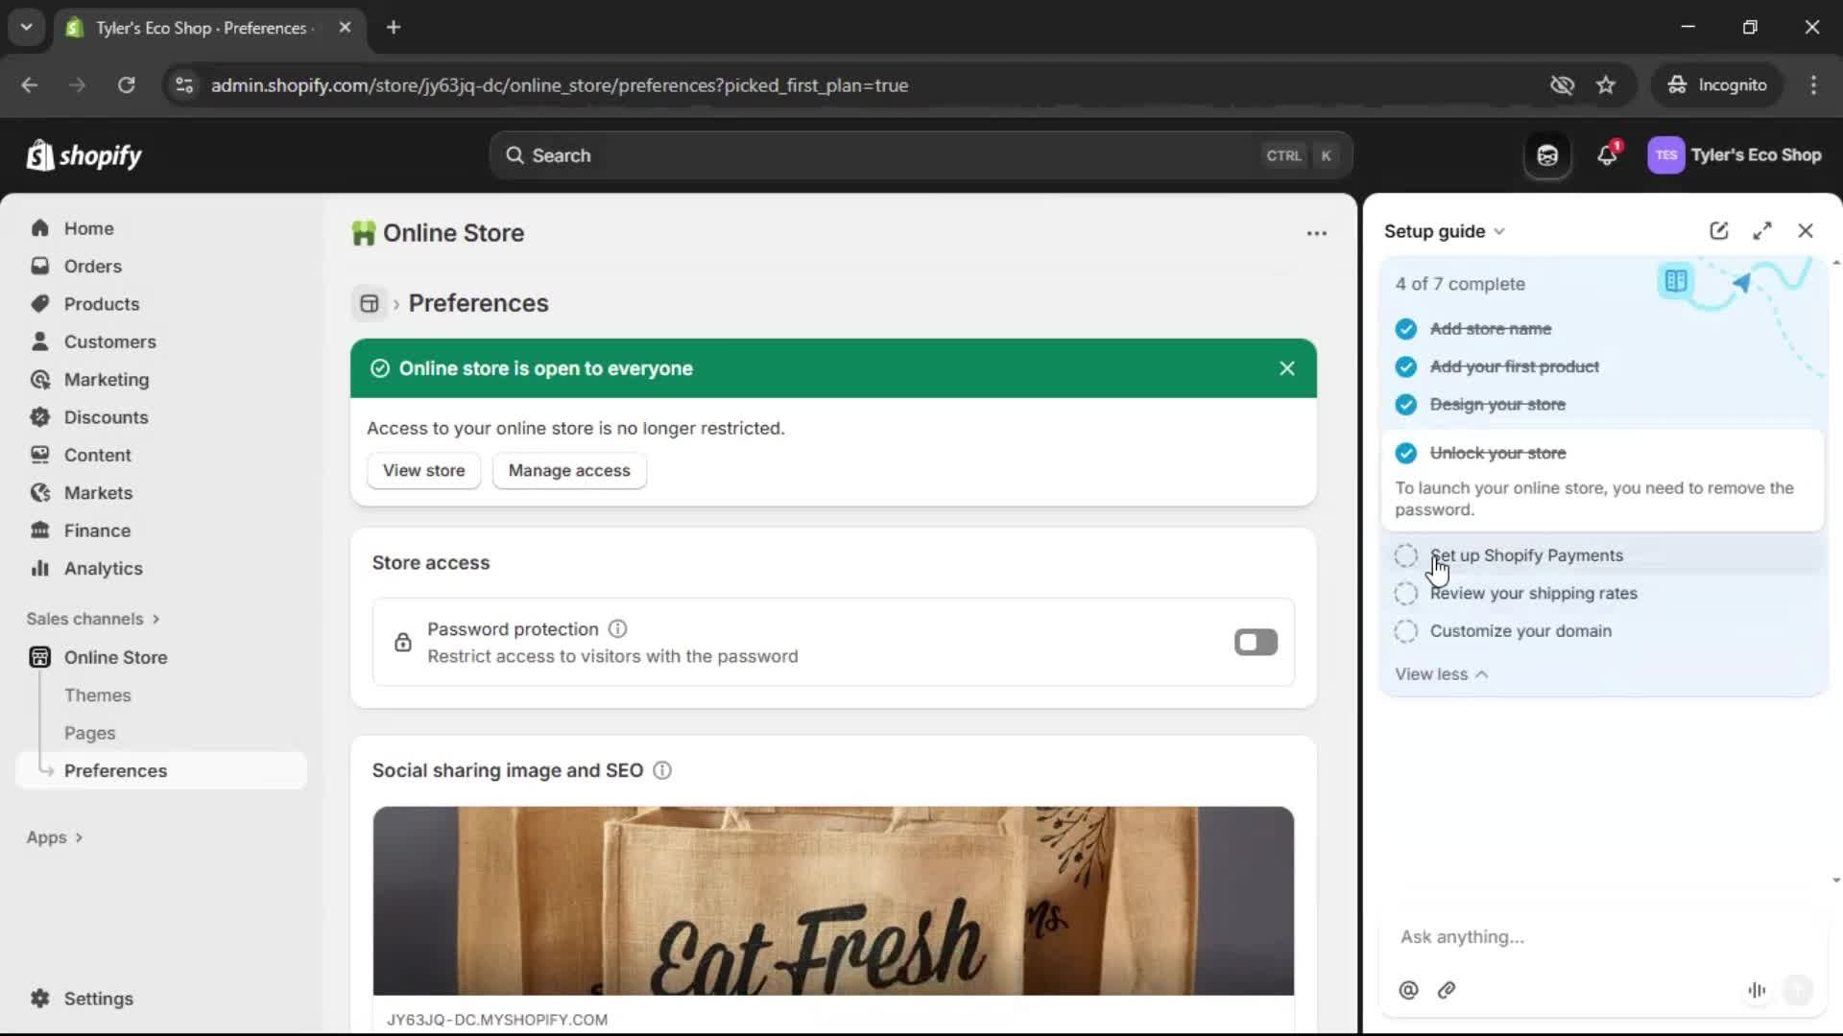Activate the voice input waveform icon
The image size is (1843, 1036).
tap(1757, 990)
